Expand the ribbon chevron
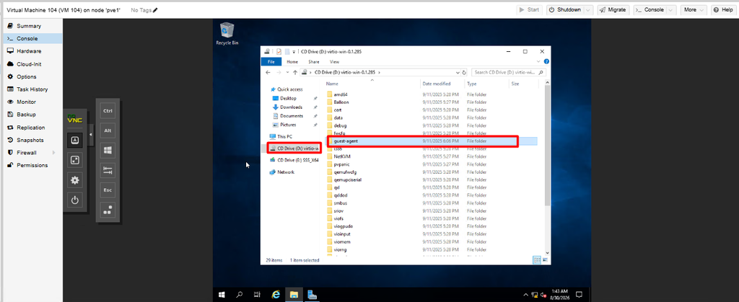The height and width of the screenshot is (302, 739). (538, 61)
